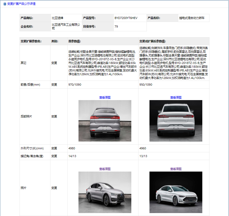This screenshot has width=229, height=216.
Task: Click the 照片 row label
Action: (x=23, y=188)
